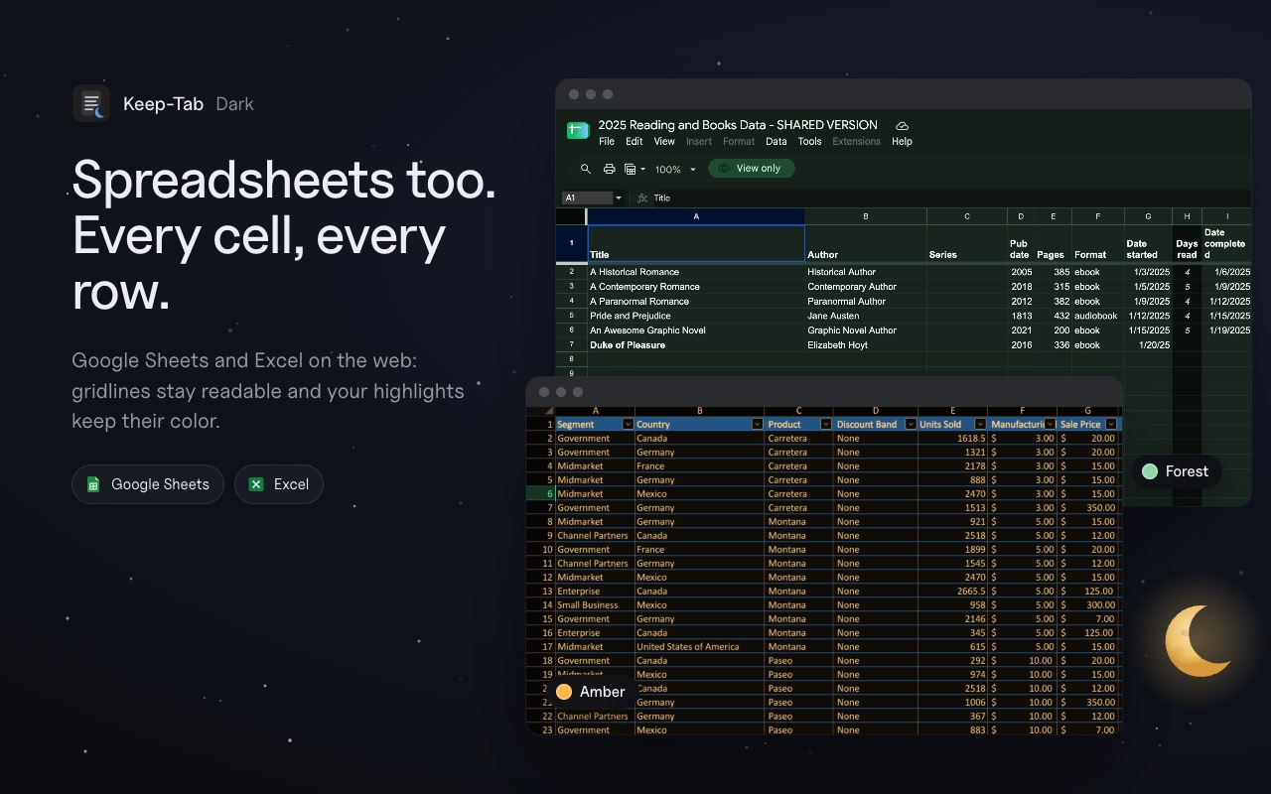Click the Forest color dot
Image resolution: width=1271 pixels, height=794 pixels.
(1150, 471)
